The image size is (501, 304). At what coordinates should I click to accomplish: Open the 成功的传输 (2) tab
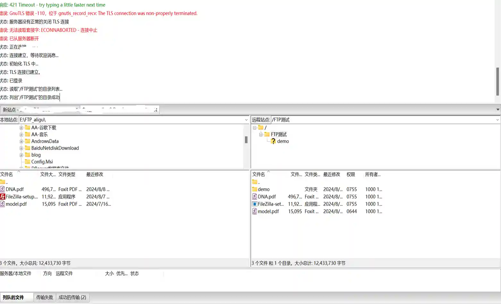click(72, 297)
